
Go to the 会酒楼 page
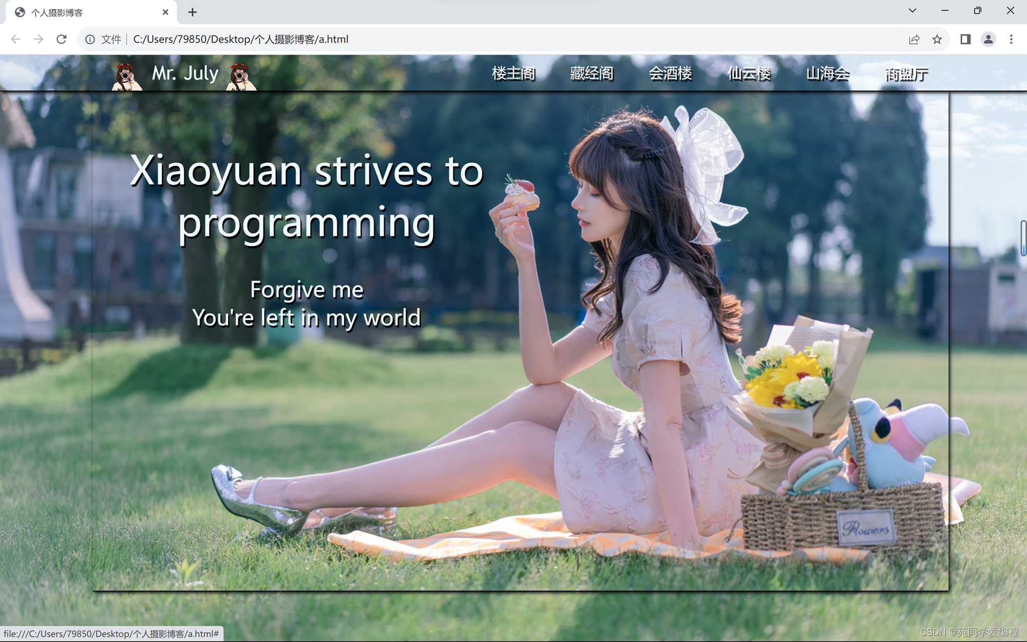[x=670, y=73]
